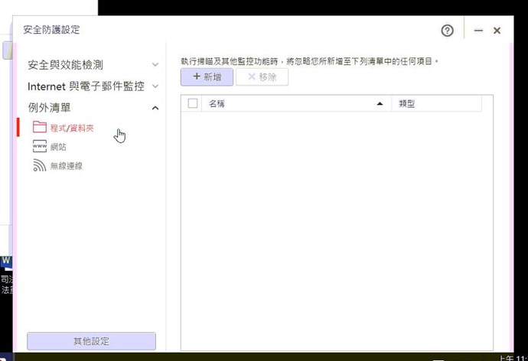
Task: Open the help question mark icon
Action: coord(448,31)
